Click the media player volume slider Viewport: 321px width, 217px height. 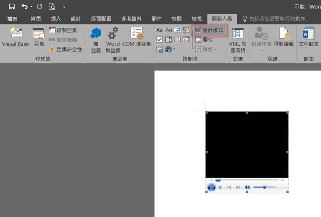point(264,187)
